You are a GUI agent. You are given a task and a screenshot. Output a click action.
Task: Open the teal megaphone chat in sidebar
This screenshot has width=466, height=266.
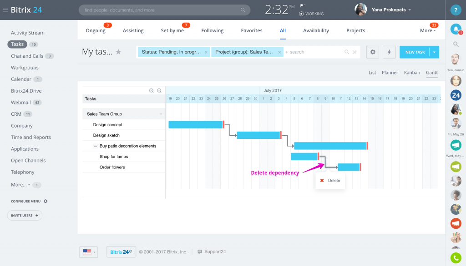coord(456,145)
